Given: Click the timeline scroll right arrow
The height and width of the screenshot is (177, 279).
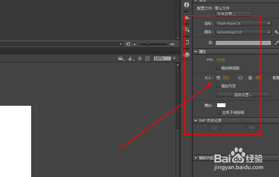Looking at the screenshot, I should 121,44.
